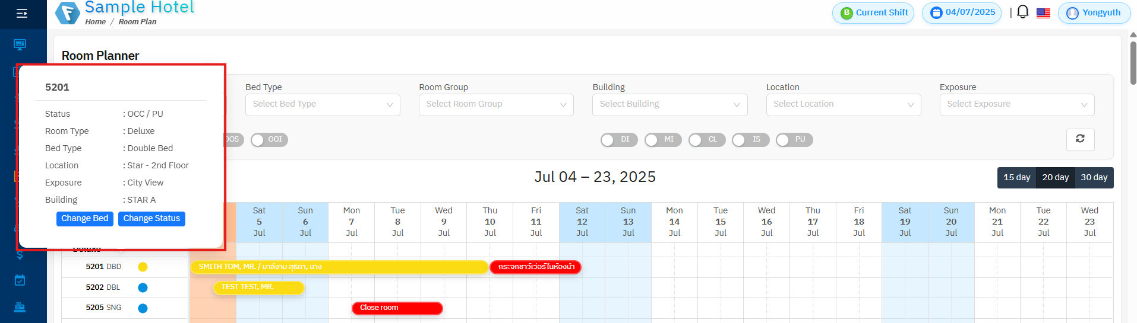Click the Sample Hotel logo

[x=68, y=13]
